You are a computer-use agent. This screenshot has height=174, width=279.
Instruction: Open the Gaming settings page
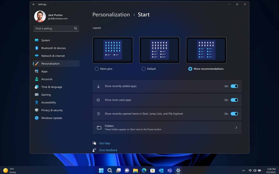47,95
